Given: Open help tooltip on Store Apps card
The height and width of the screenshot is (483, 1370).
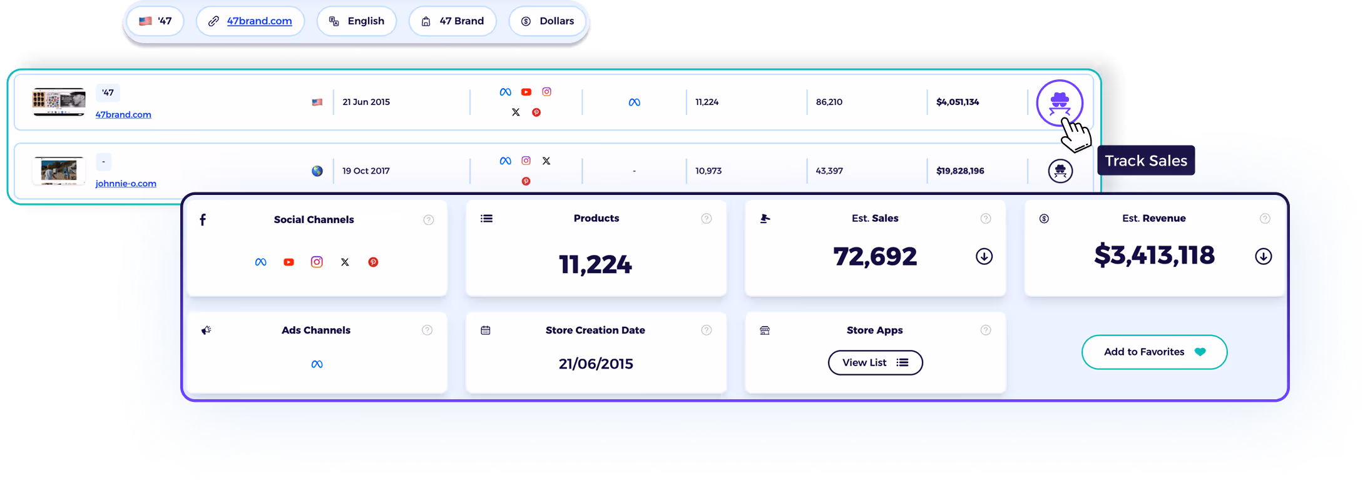Looking at the screenshot, I should pyautogui.click(x=985, y=330).
